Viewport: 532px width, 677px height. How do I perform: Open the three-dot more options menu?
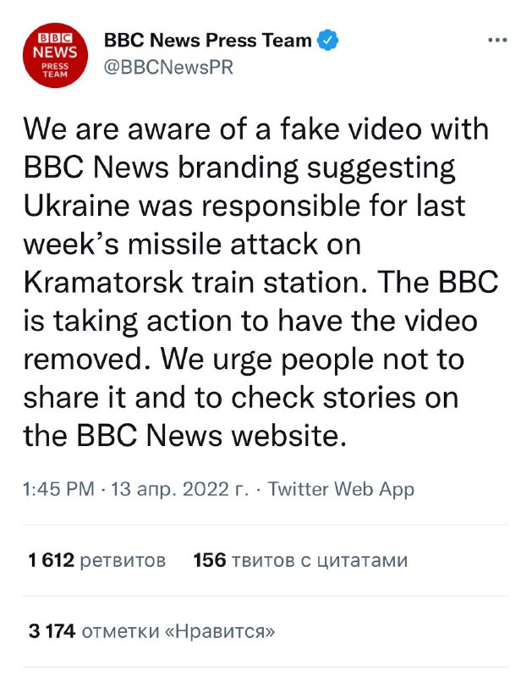tap(499, 41)
